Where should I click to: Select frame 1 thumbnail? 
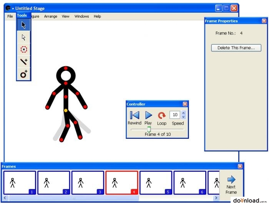pyautogui.click(x=20, y=183)
